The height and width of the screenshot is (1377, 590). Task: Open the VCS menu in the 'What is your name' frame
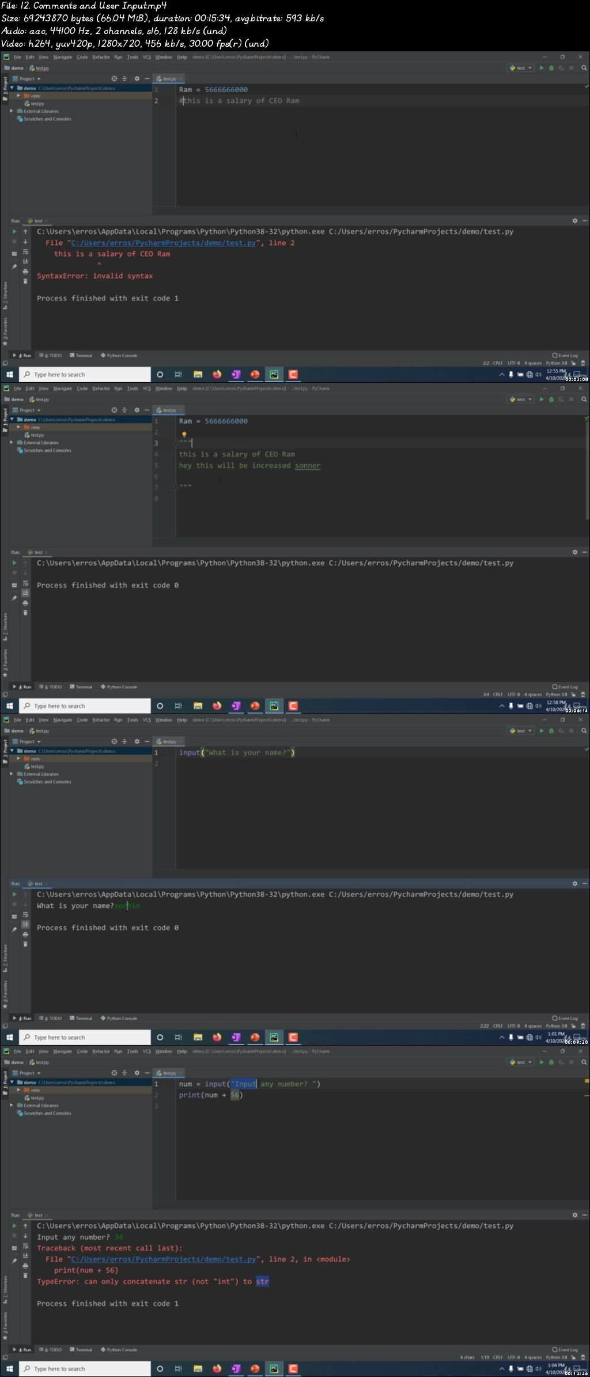tap(147, 720)
